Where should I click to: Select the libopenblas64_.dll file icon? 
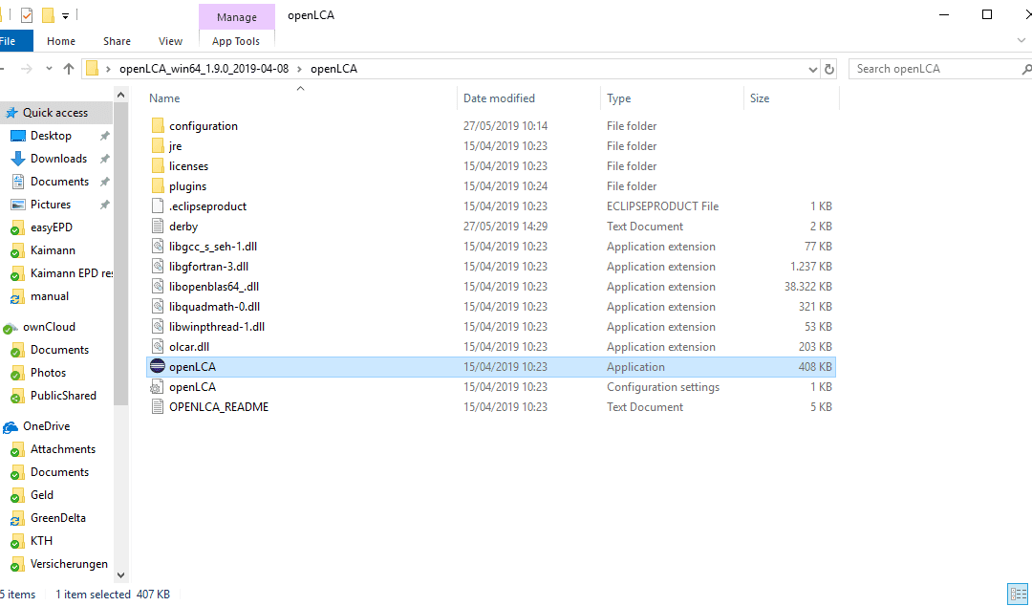point(158,287)
